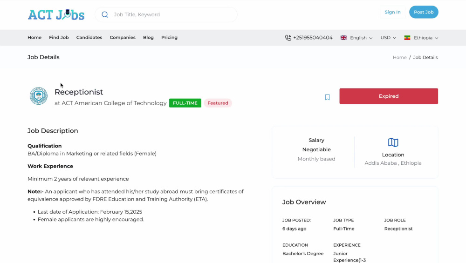
Task: Click the Job Details breadcrumb text
Action: pos(425,57)
